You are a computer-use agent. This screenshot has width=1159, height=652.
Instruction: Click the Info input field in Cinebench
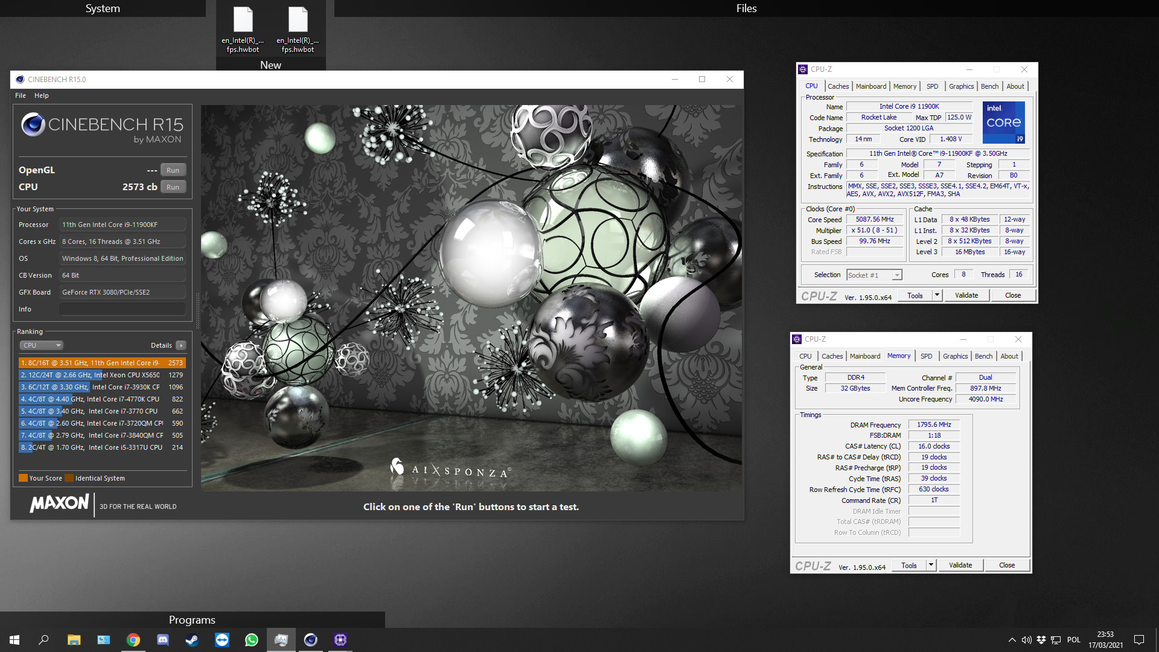click(x=123, y=309)
